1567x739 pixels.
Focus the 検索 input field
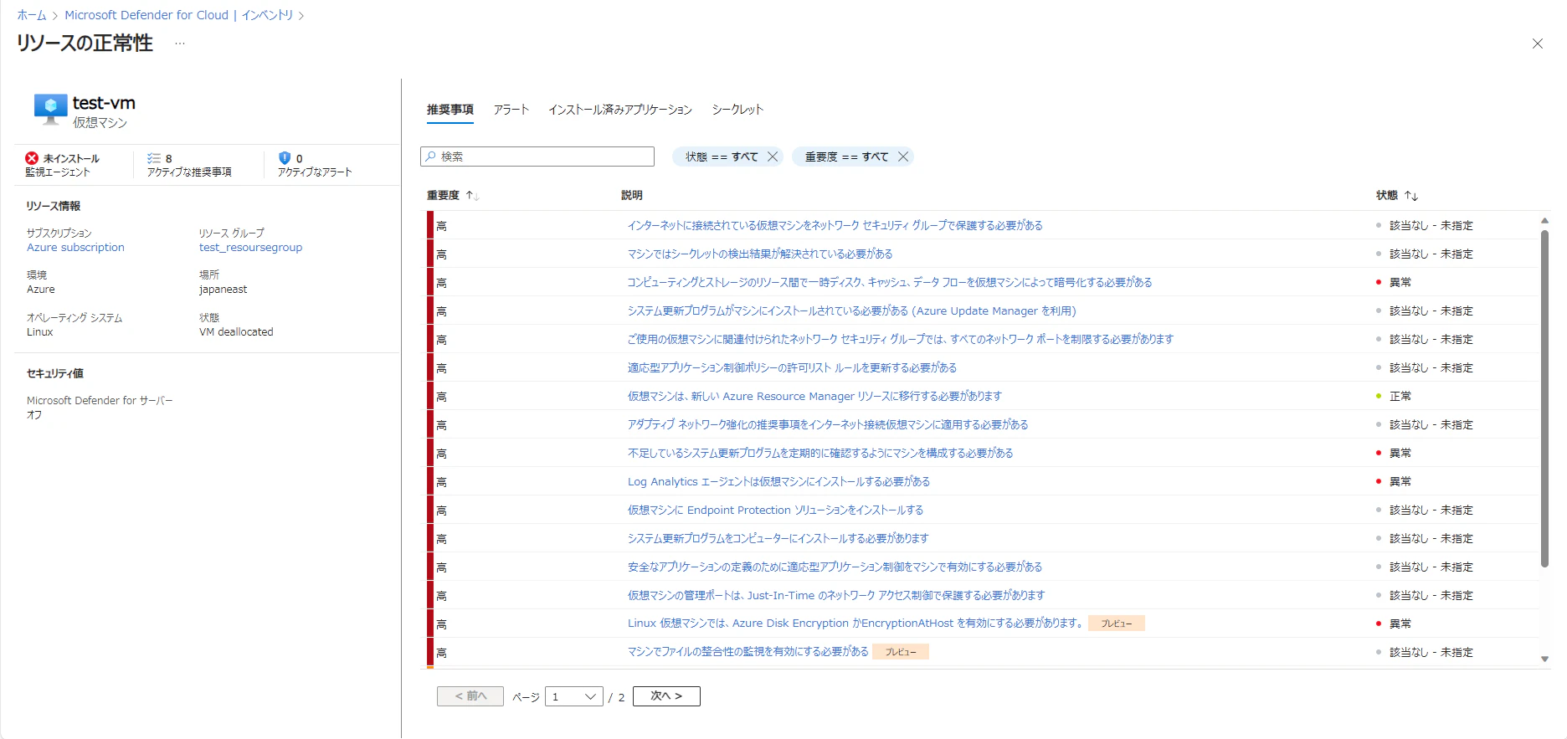coord(537,157)
